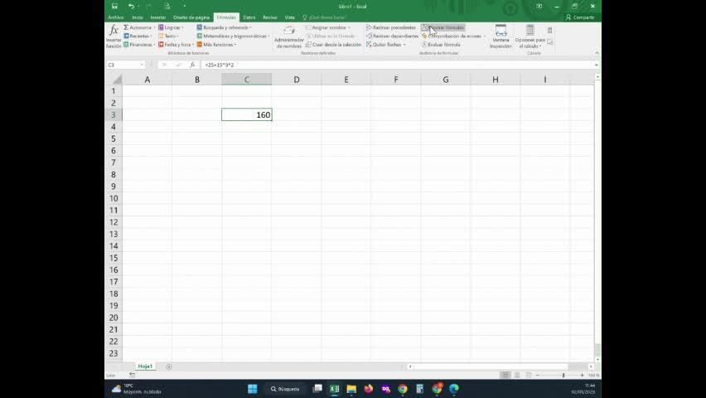This screenshot has width=706, height=398.
Task: Collapse the ribbon
Action: 597,53
